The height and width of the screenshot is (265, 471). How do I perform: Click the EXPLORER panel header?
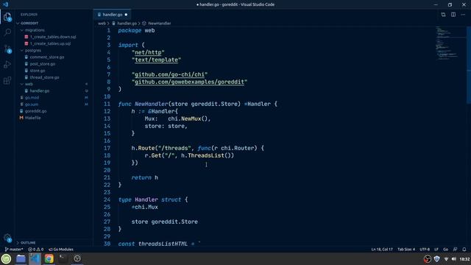(x=29, y=15)
